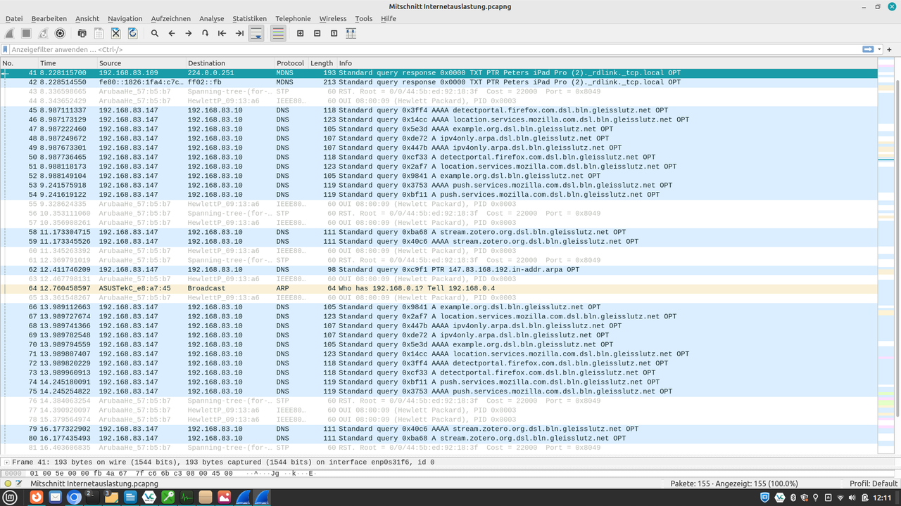Sort packets by Length column

point(322,63)
